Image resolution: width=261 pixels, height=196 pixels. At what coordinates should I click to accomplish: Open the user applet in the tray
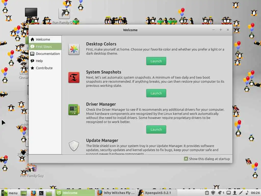point(235,193)
